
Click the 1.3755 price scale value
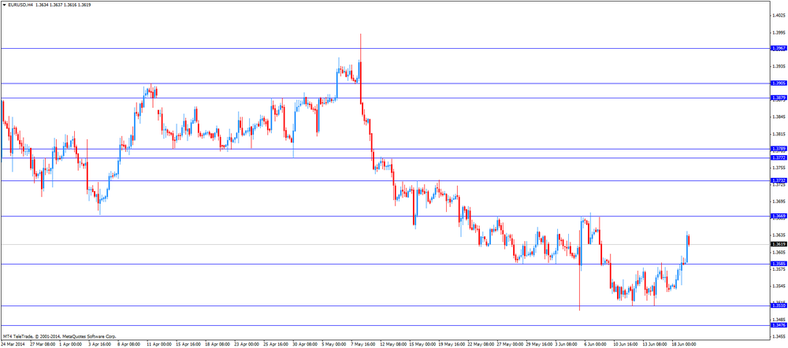click(x=779, y=168)
